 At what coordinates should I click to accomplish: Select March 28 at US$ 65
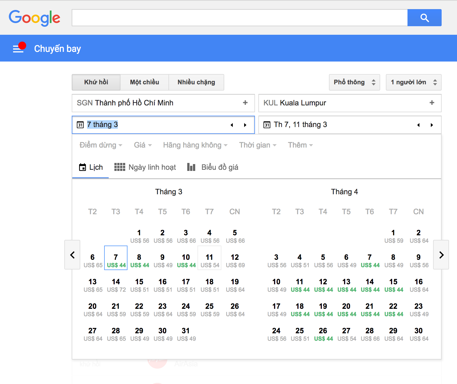(116, 334)
